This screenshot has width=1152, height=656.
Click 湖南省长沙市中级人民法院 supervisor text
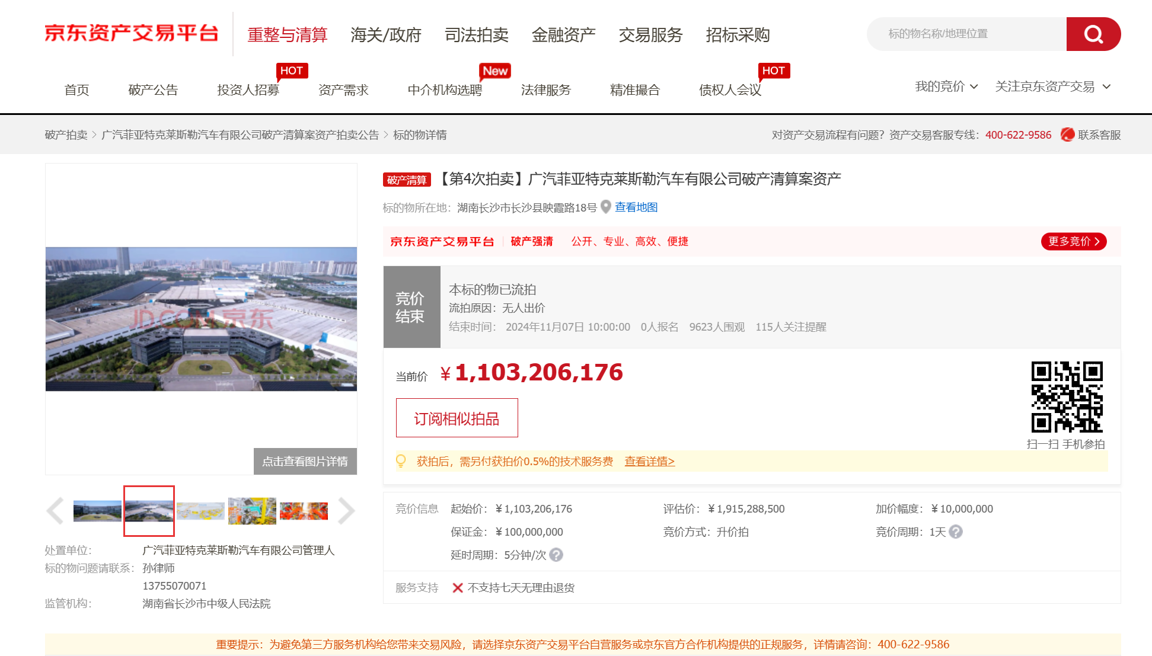[x=206, y=604]
